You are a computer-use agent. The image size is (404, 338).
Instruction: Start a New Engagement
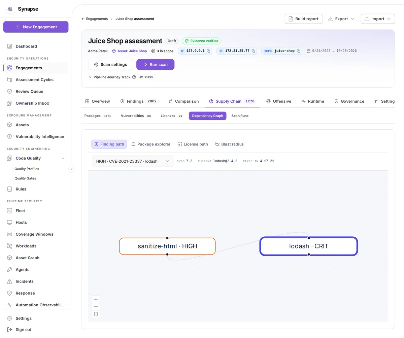pyautogui.click(x=36, y=27)
